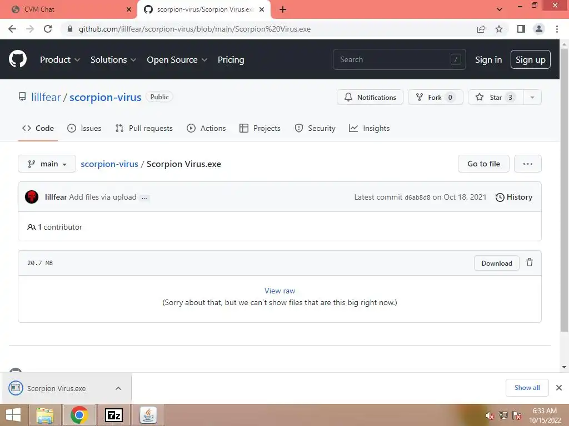The height and width of the screenshot is (426, 569).
Task: Click Sign in link
Action: (488, 60)
